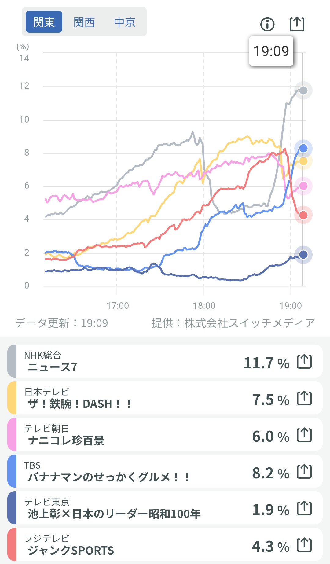The image size is (330, 564).
Task: Share the ナニコレ珍百景 rating
Action: point(304,435)
